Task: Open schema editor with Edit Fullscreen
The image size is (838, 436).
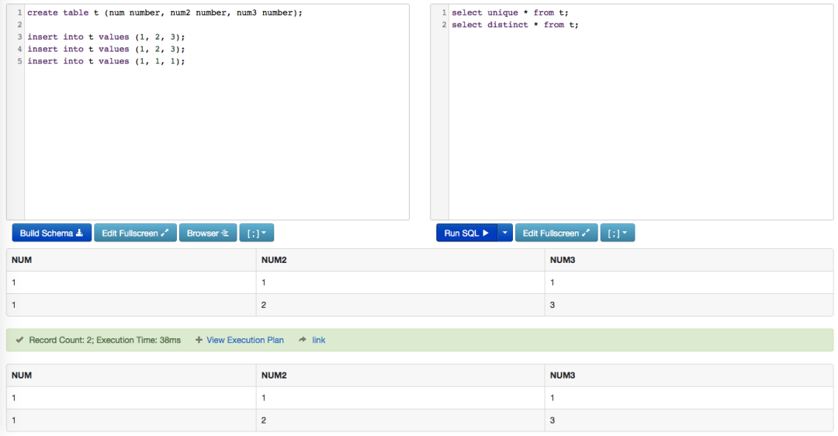Action: [135, 233]
